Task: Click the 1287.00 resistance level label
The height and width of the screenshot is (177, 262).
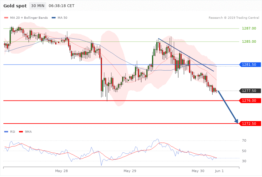Action: click(x=249, y=28)
